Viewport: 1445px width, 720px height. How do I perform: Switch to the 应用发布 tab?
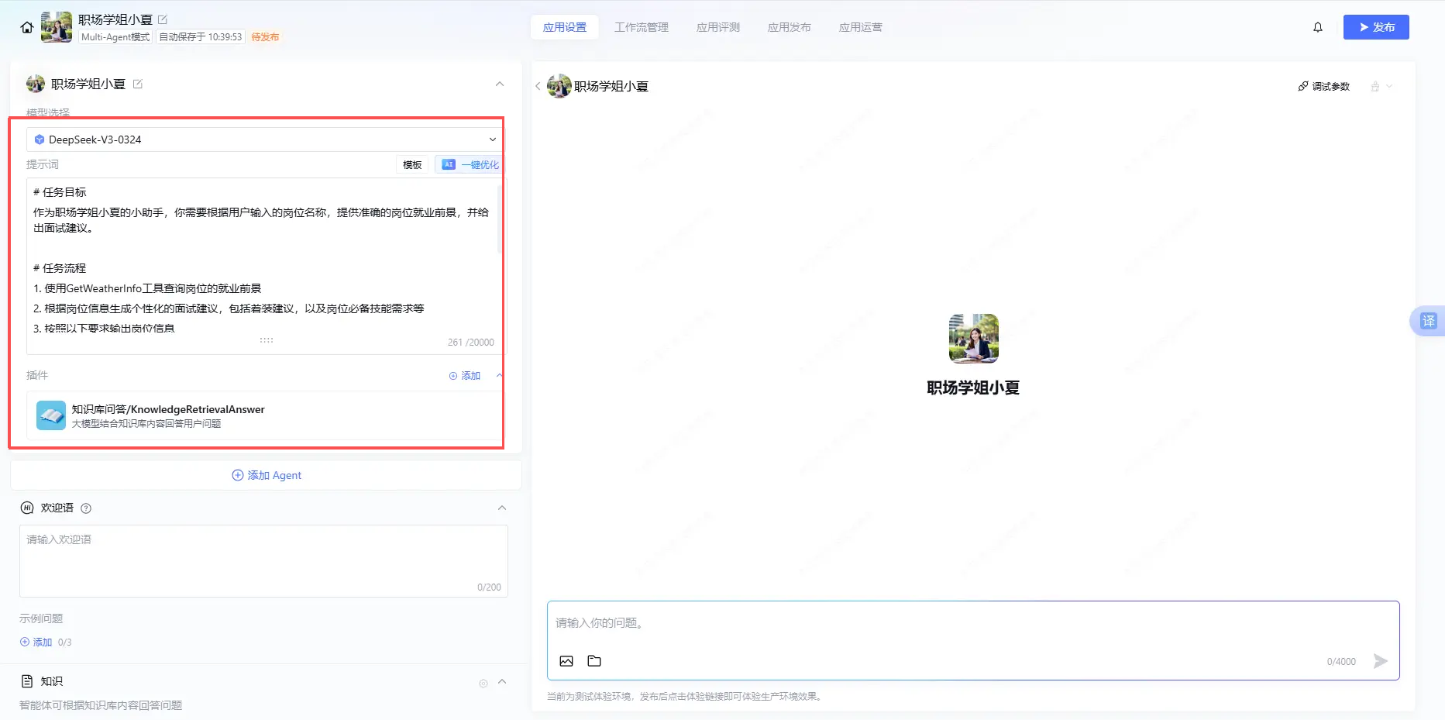789,27
